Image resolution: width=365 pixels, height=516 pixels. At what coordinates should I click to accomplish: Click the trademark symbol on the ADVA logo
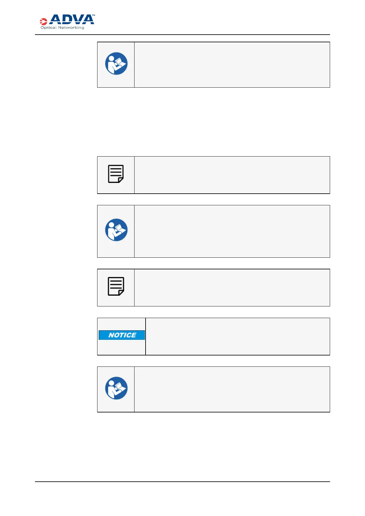coord(93,15)
